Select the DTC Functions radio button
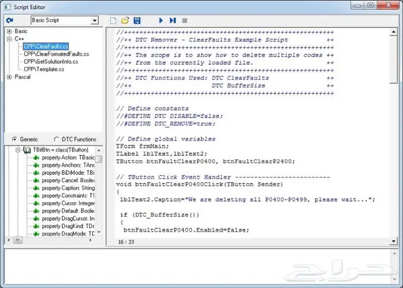This screenshot has height=288, width=403. click(56, 139)
